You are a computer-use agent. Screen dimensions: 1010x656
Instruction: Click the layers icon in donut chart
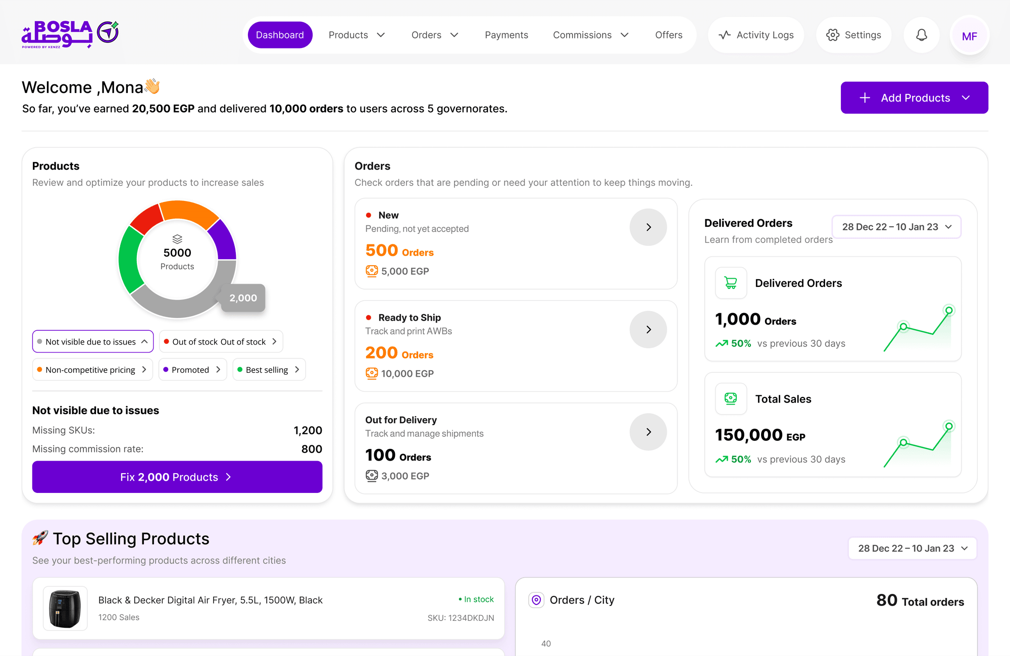177,239
